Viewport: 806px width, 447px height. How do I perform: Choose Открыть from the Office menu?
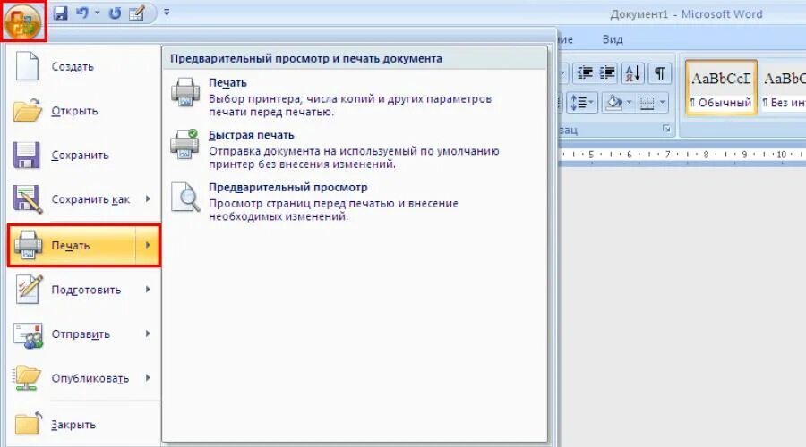pos(84,111)
